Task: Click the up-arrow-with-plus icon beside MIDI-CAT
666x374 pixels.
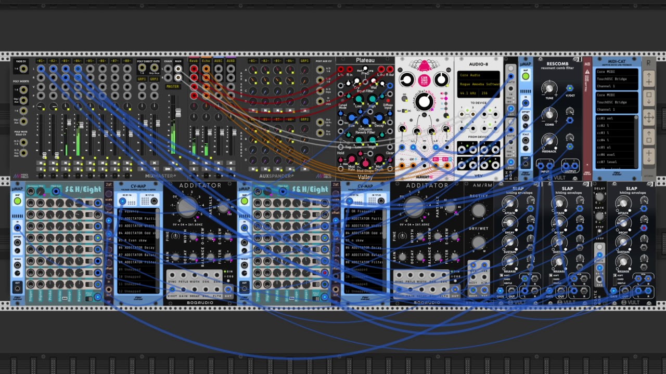Action: [649, 79]
